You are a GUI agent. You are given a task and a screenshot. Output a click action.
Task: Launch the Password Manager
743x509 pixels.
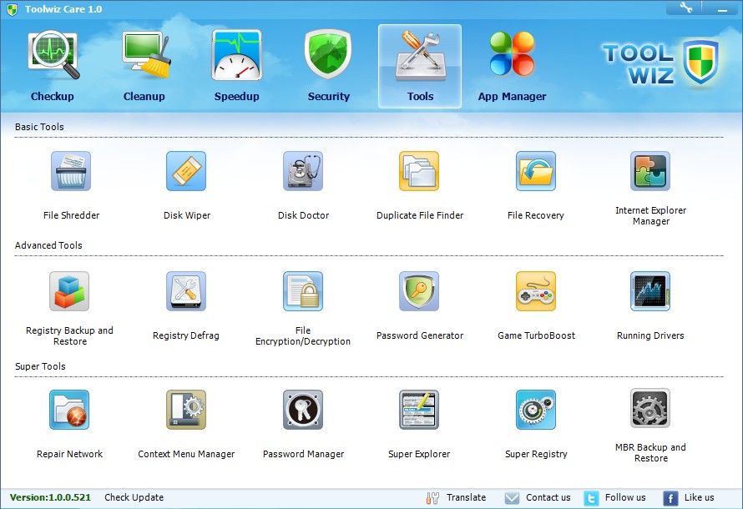(x=303, y=410)
